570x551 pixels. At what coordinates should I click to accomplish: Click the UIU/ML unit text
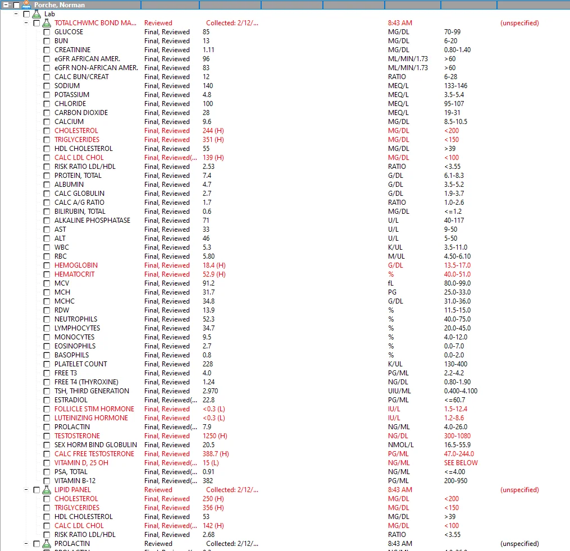399,391
